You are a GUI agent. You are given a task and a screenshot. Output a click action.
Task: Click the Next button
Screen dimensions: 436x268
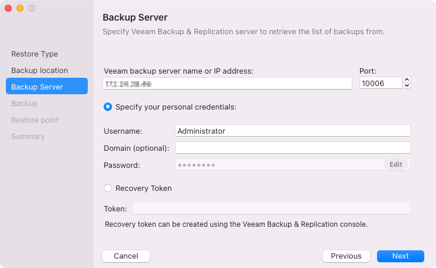pos(401,256)
